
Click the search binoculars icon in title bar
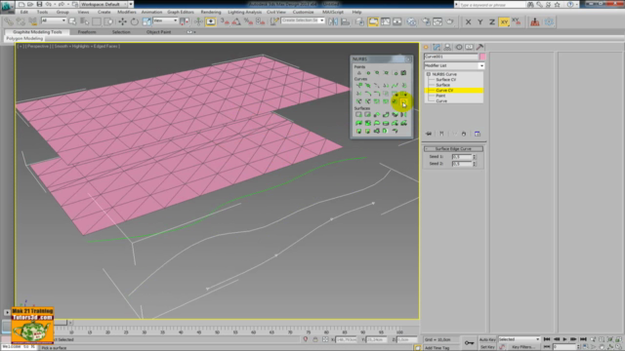point(530,4)
